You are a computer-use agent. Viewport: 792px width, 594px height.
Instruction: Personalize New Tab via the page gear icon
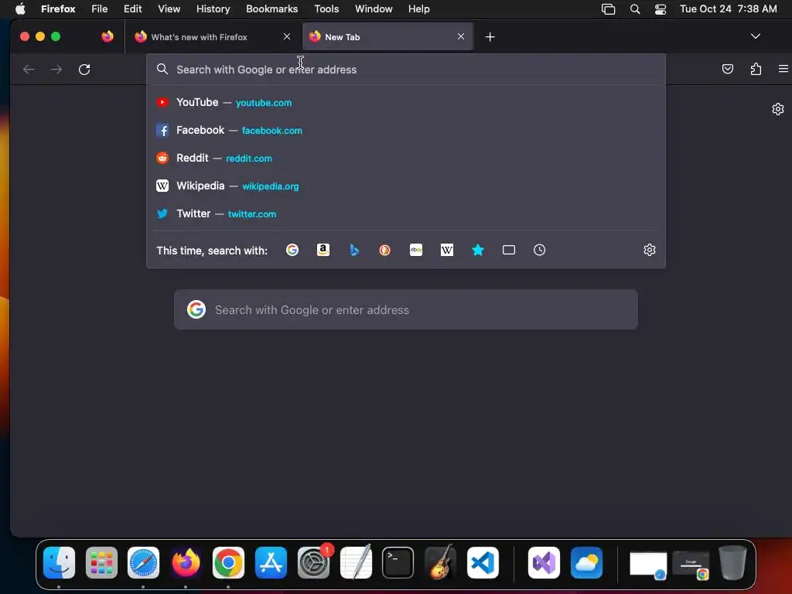pyautogui.click(x=778, y=109)
